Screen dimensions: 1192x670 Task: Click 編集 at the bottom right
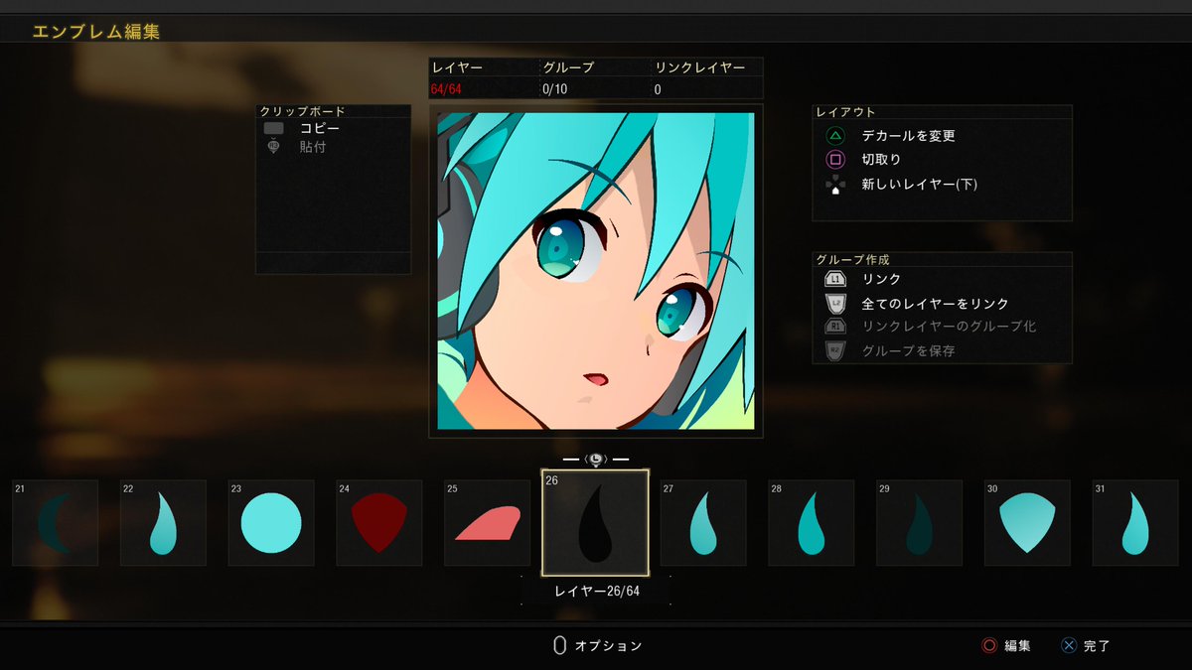click(1018, 645)
